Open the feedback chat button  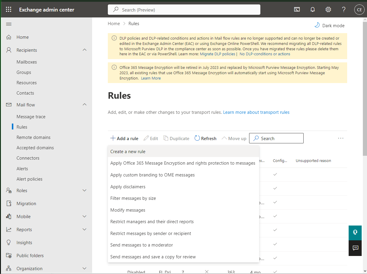[x=355, y=248]
